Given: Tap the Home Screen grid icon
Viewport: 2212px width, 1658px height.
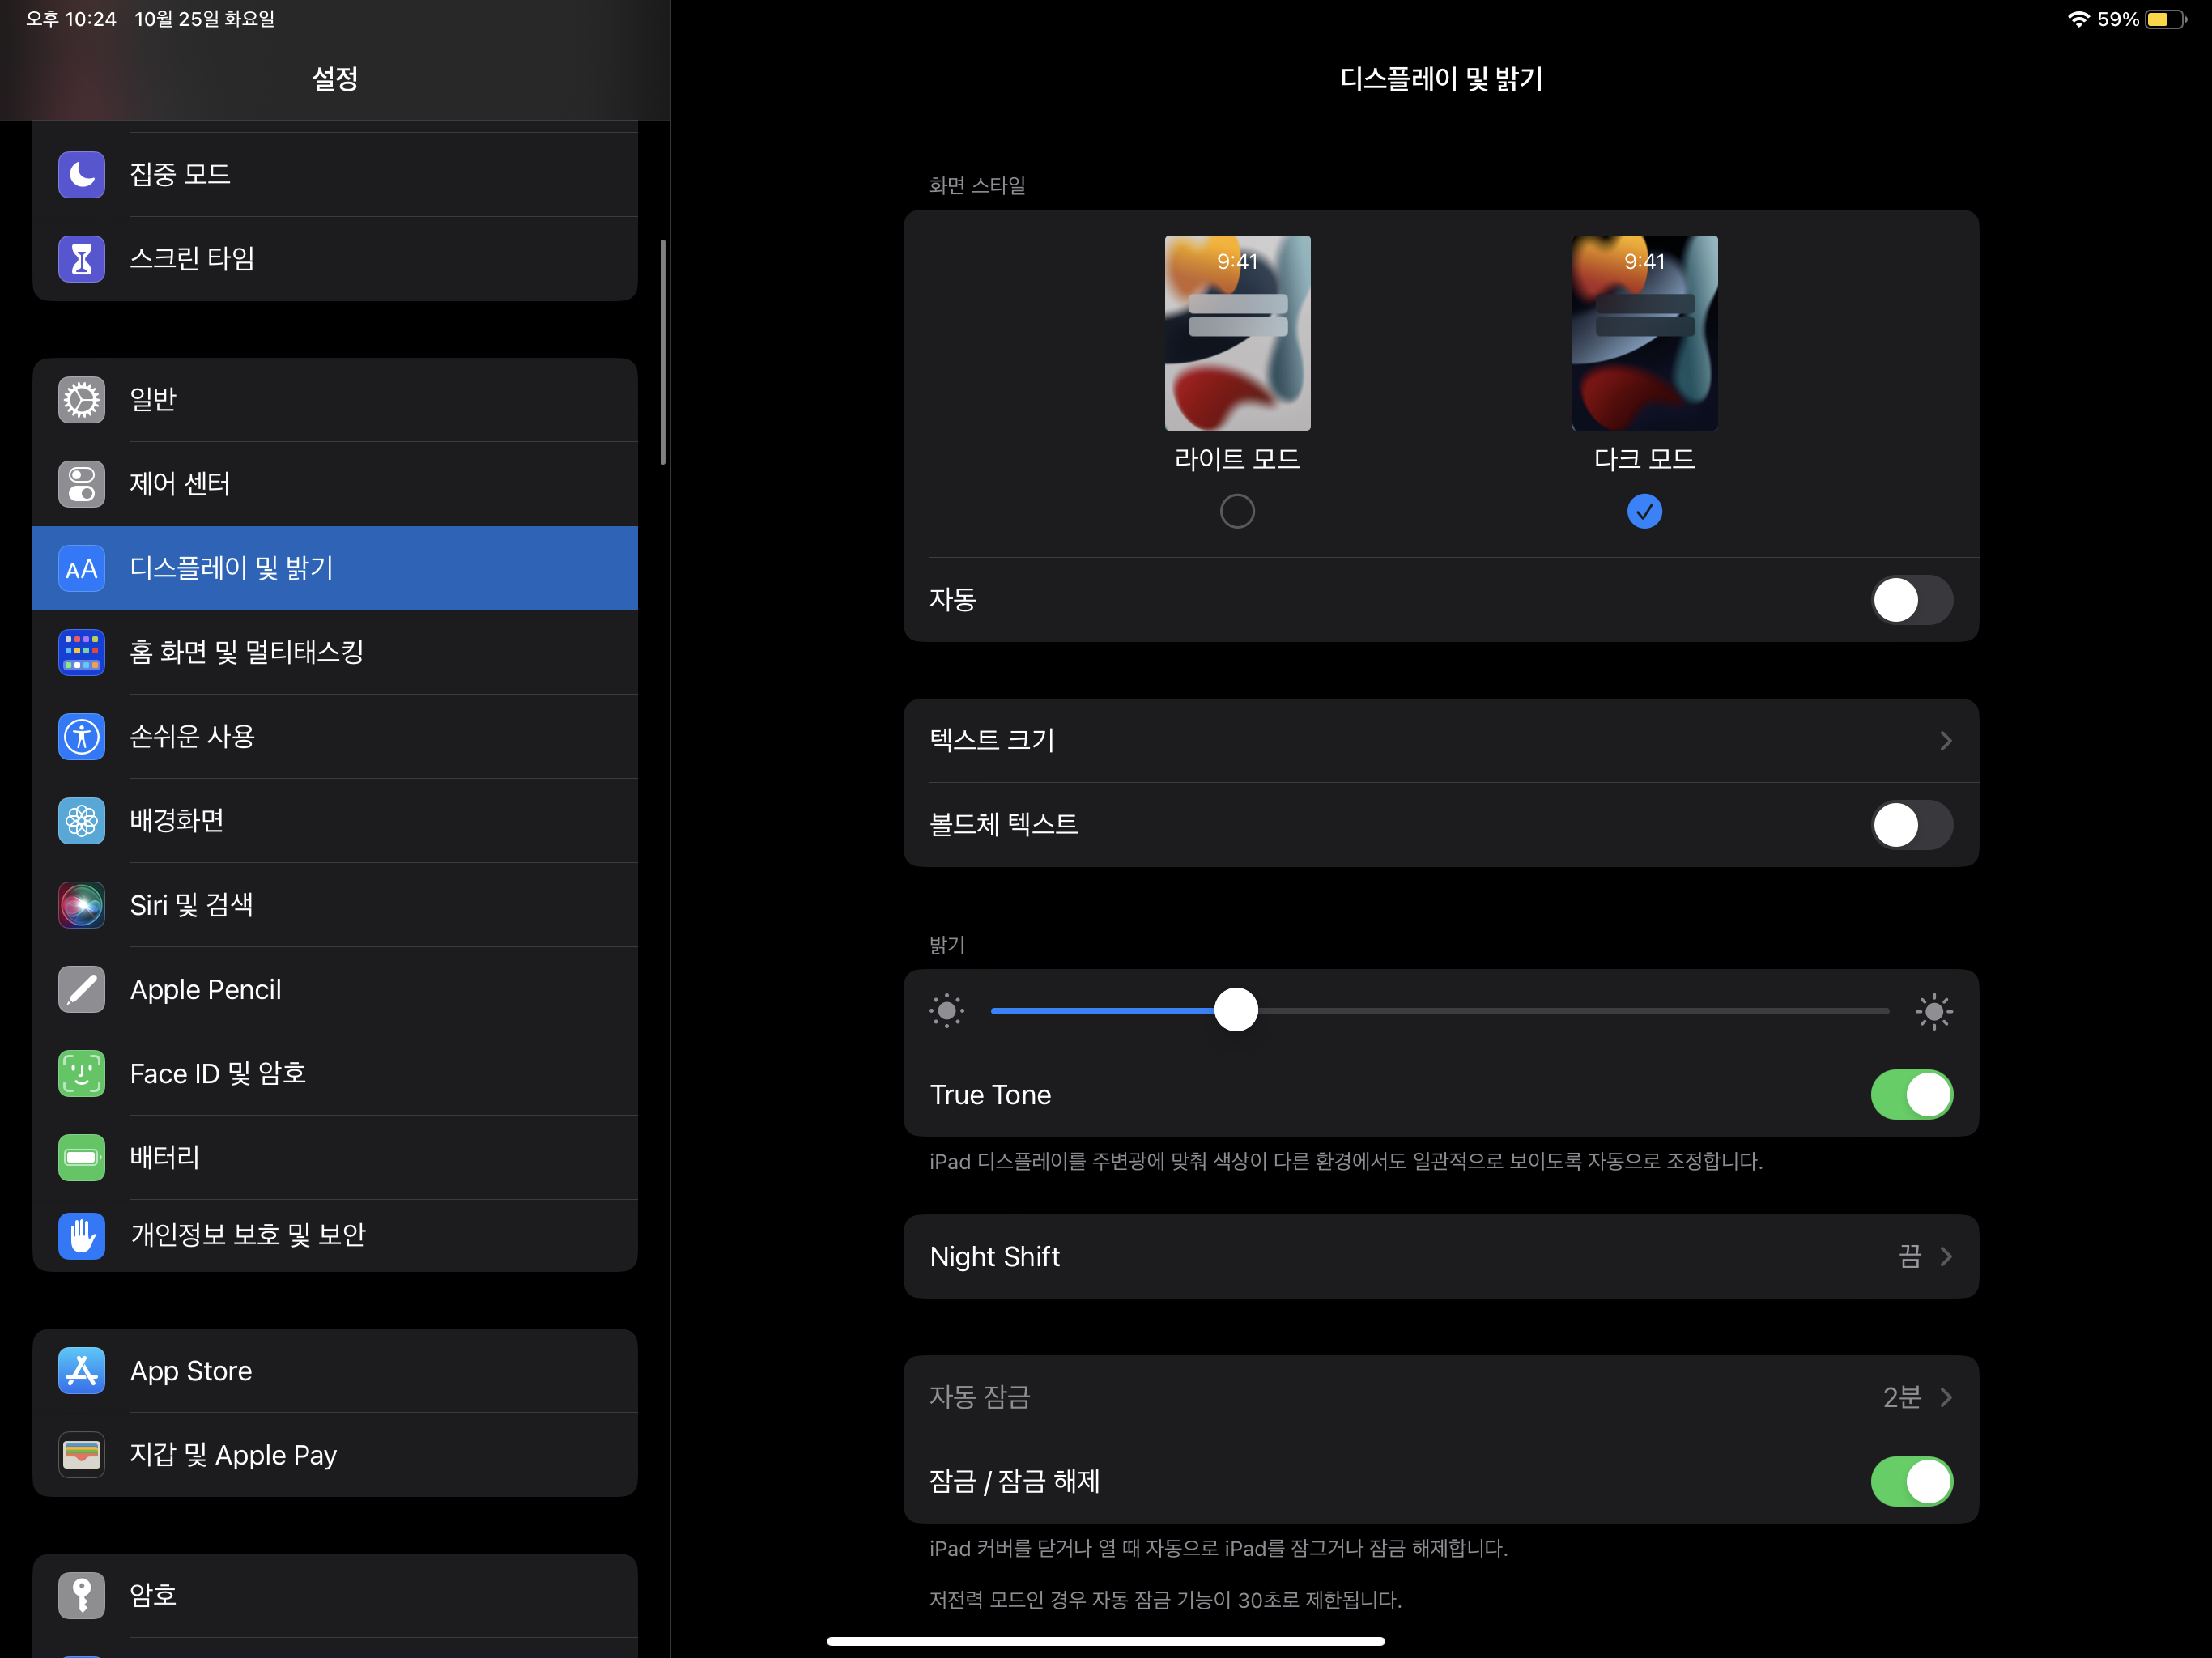Looking at the screenshot, I should click(x=81, y=652).
